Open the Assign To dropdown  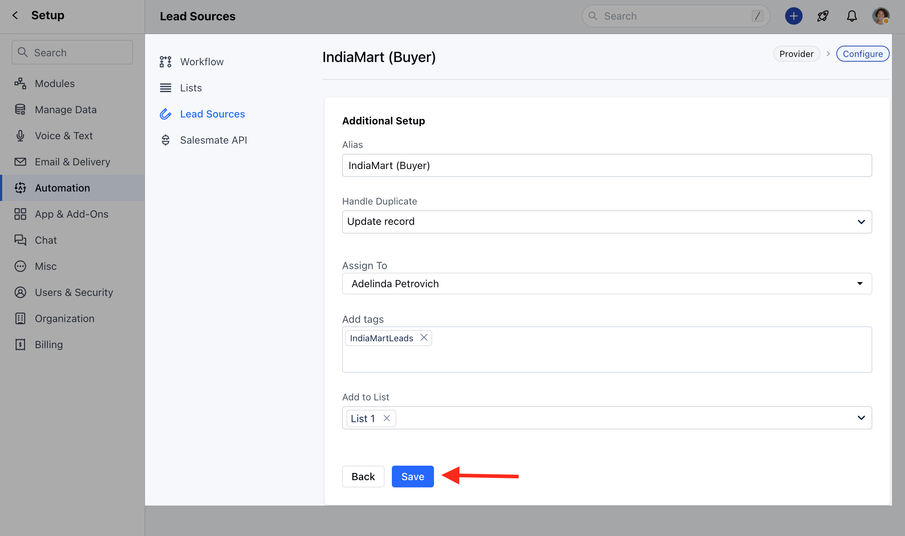[x=606, y=284]
